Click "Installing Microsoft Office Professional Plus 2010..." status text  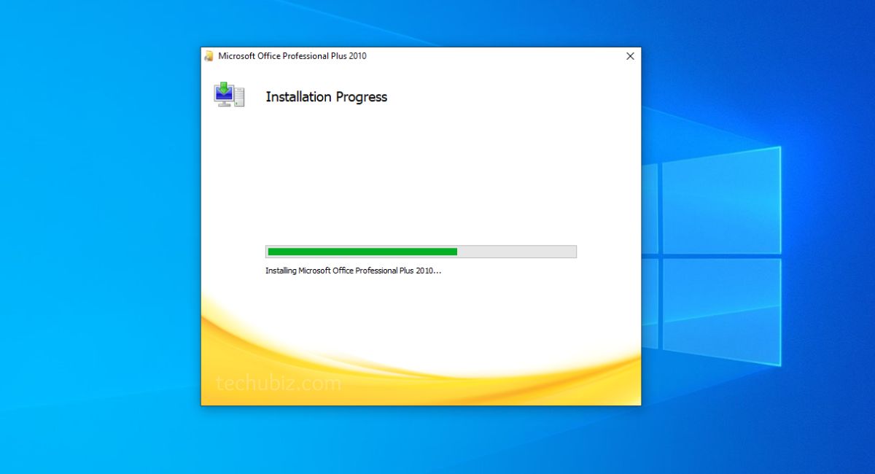[x=354, y=271]
